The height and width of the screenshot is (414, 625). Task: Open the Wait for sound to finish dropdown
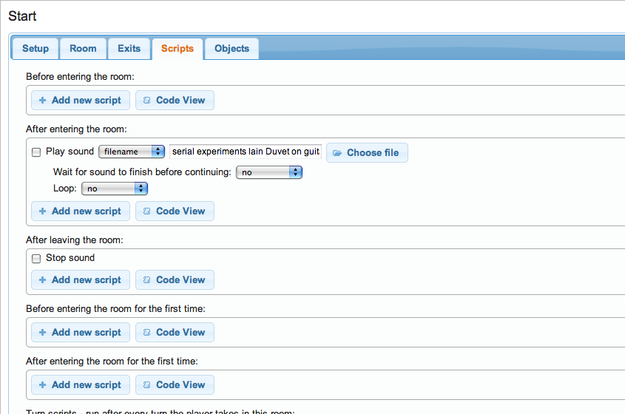[x=268, y=172]
